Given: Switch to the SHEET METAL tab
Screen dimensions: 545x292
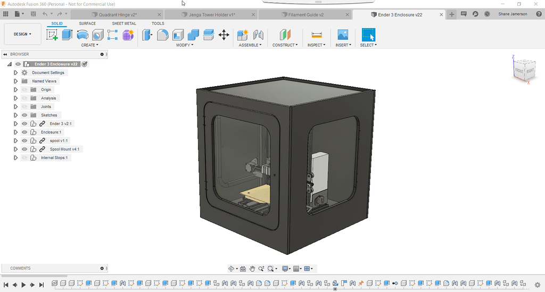Looking at the screenshot, I should click(124, 23).
